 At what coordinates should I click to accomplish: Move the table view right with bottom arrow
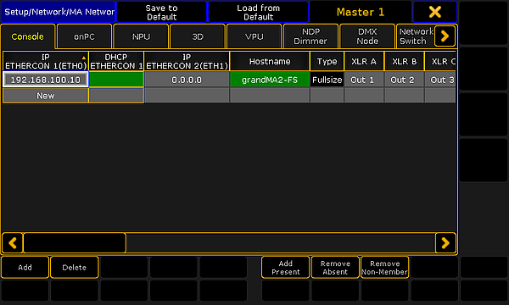(445, 243)
